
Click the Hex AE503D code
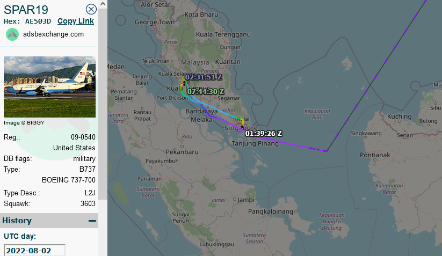[x=38, y=21]
